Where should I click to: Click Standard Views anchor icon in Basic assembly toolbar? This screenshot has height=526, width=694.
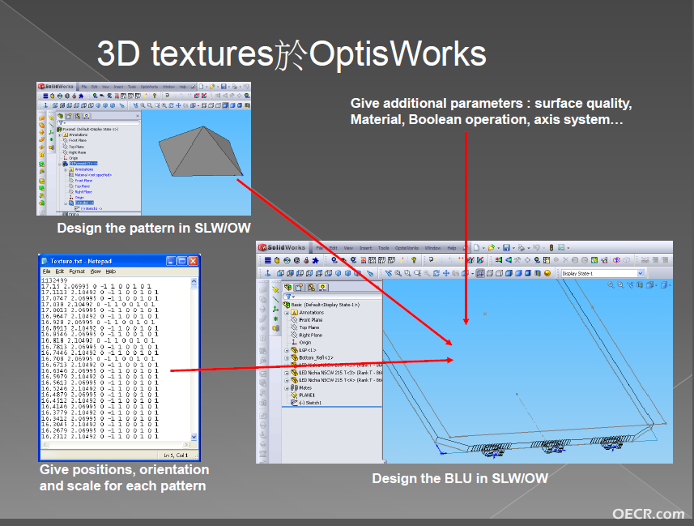click(x=268, y=273)
